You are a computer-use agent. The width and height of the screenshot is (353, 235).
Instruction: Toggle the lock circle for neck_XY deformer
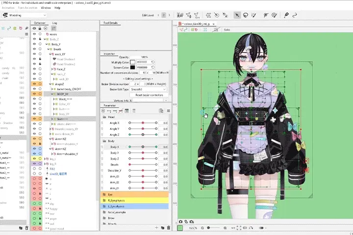coord(40,54)
